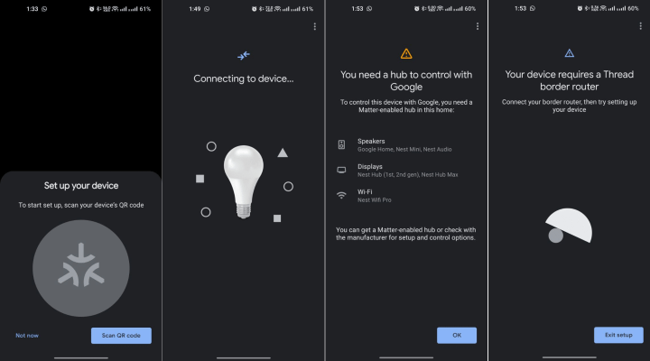Open overflow menu on hub warning screen
The width and height of the screenshot is (650, 361).
coord(478,26)
